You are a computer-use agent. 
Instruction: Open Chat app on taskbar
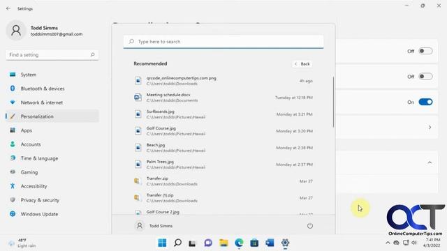(208, 243)
